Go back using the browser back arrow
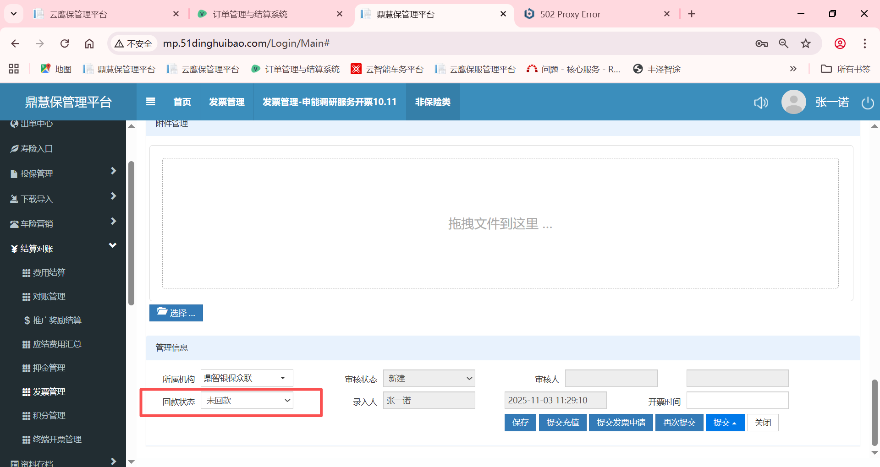This screenshot has height=467, width=880. [15, 43]
